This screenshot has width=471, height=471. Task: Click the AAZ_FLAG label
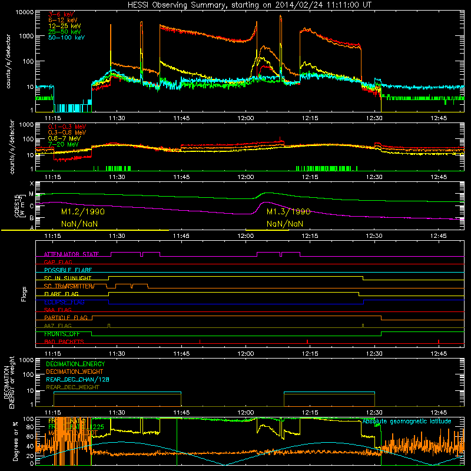tap(58, 326)
